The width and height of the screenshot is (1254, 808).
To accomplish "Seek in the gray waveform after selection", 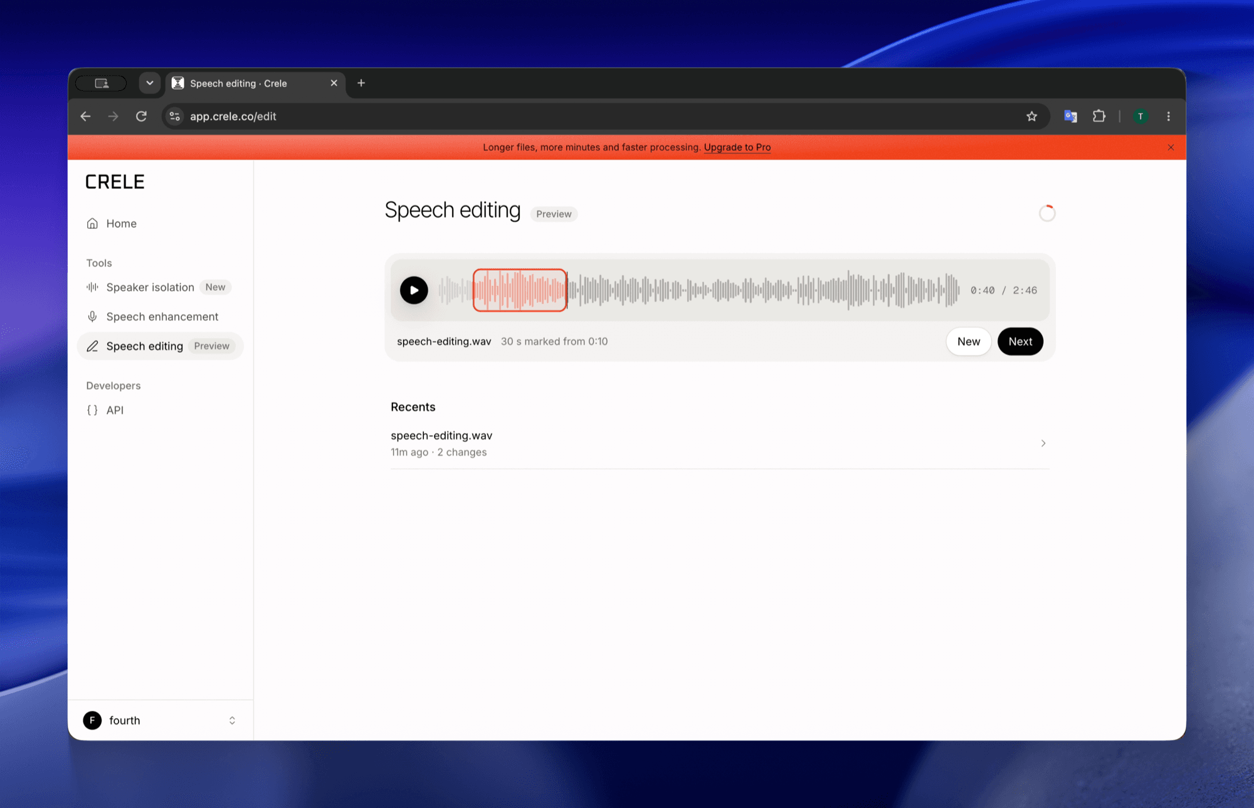I will pyautogui.click(x=764, y=290).
